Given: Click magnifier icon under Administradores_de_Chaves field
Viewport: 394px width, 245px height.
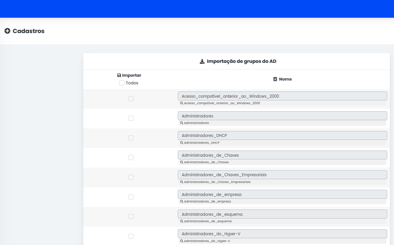Looking at the screenshot, I should tap(182, 162).
